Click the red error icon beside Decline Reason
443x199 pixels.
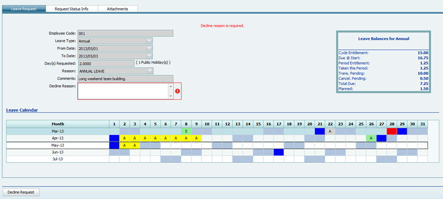pyautogui.click(x=177, y=91)
